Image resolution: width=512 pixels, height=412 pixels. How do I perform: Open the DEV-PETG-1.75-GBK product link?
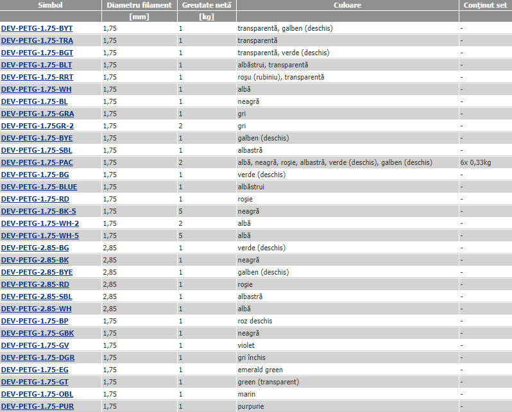(37, 333)
